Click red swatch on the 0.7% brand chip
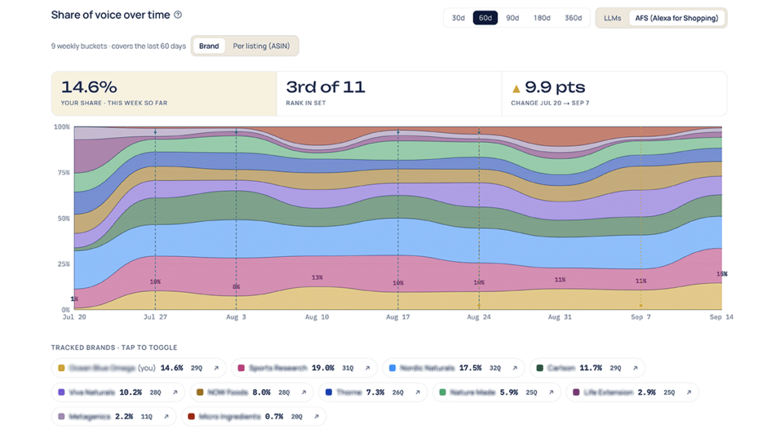The image size is (780, 438). pos(191,417)
